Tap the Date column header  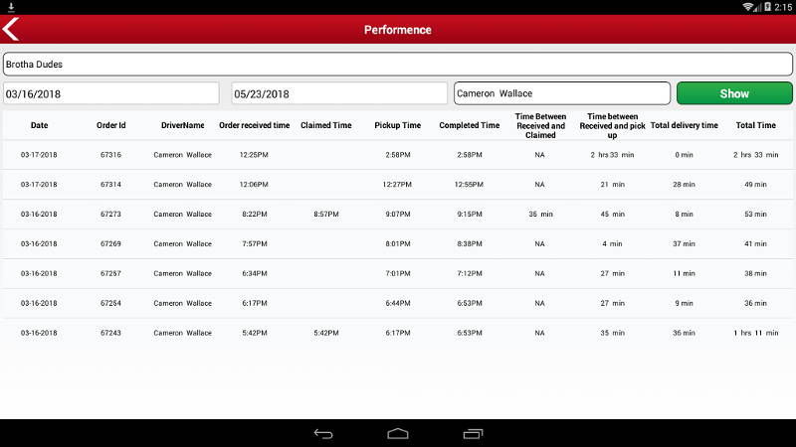point(39,125)
